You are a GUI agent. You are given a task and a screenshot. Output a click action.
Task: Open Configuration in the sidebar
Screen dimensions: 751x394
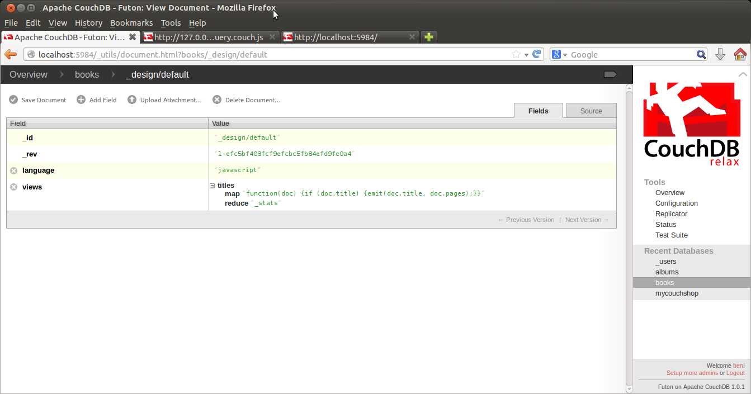click(x=677, y=203)
